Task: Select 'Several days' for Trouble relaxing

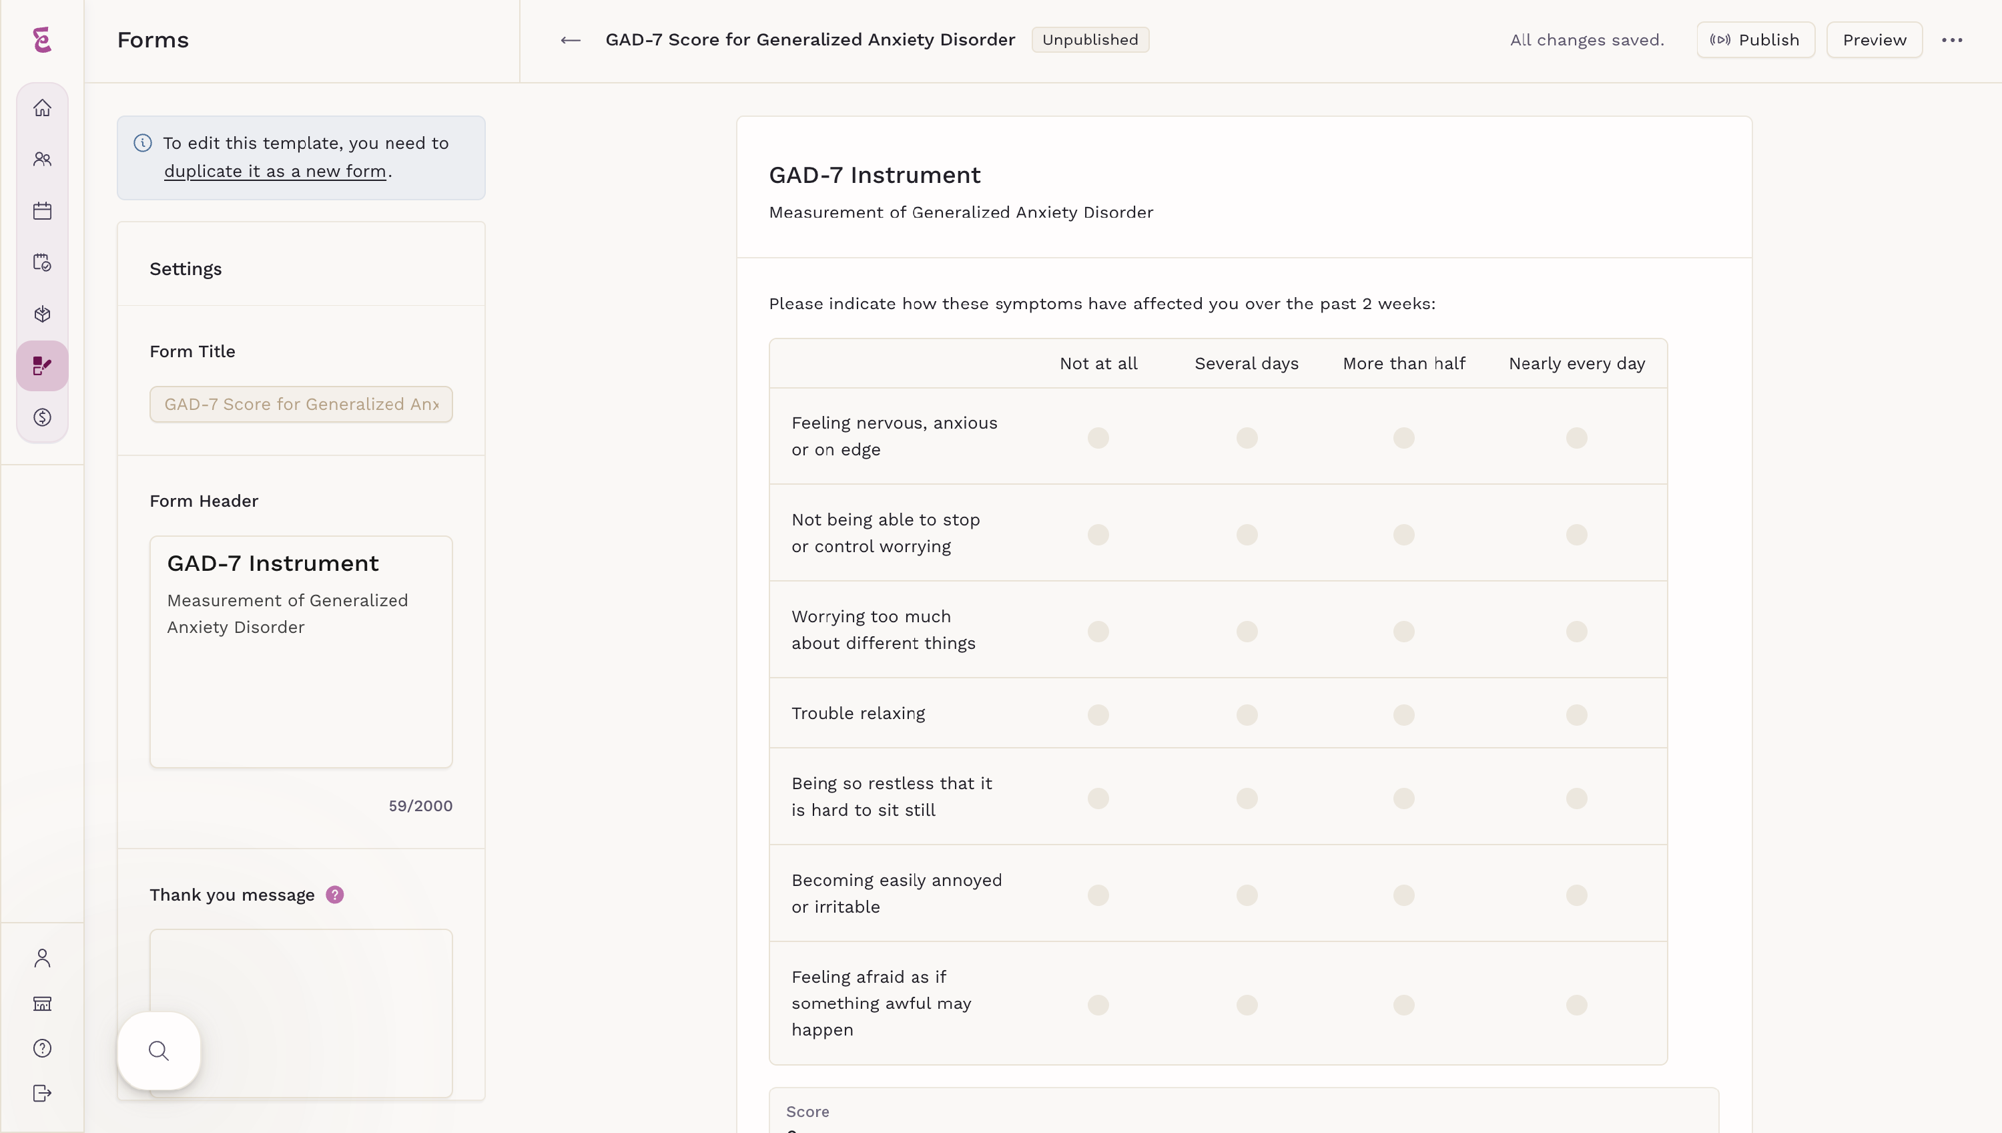Action: coord(1246,714)
